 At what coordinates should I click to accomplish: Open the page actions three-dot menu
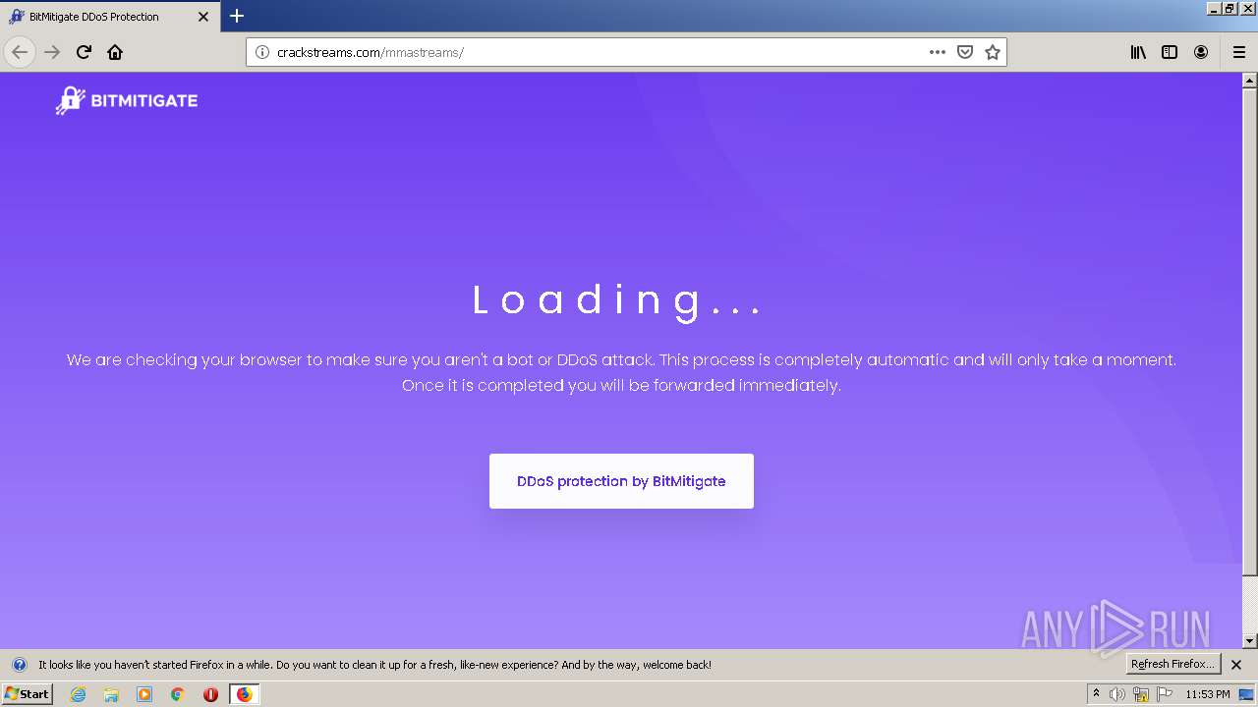pos(937,52)
